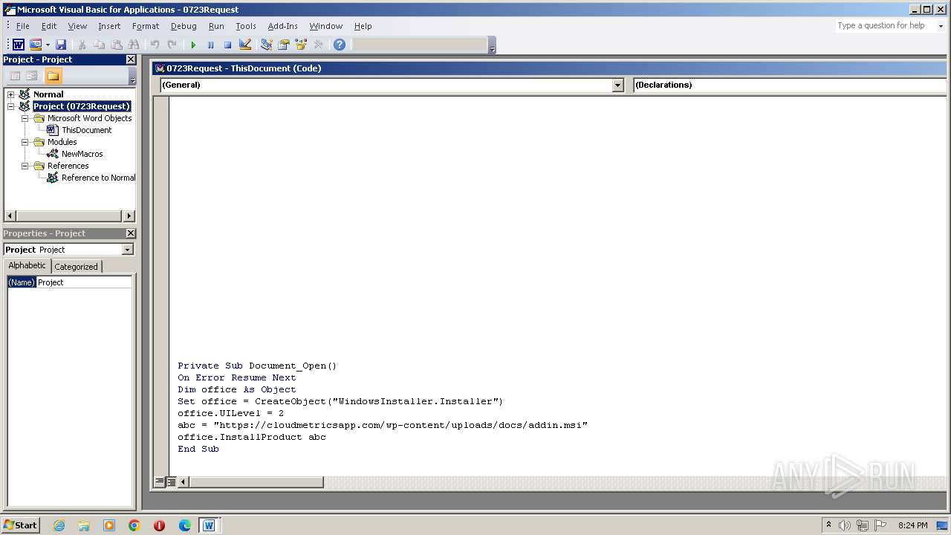Open the View menu
Image resolution: width=951 pixels, height=535 pixels.
tap(77, 26)
